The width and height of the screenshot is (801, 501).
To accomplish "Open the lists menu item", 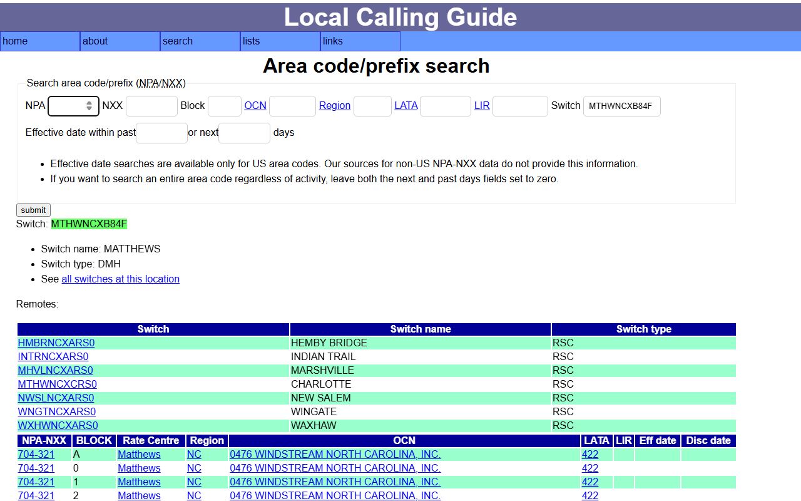I will pos(280,41).
